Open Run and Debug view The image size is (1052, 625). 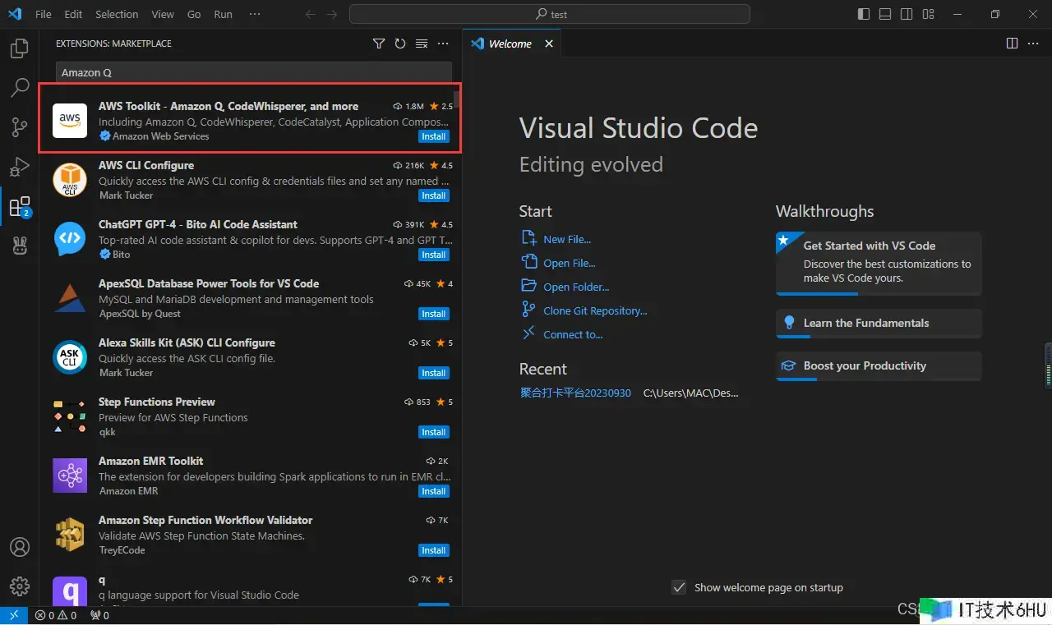(19, 167)
